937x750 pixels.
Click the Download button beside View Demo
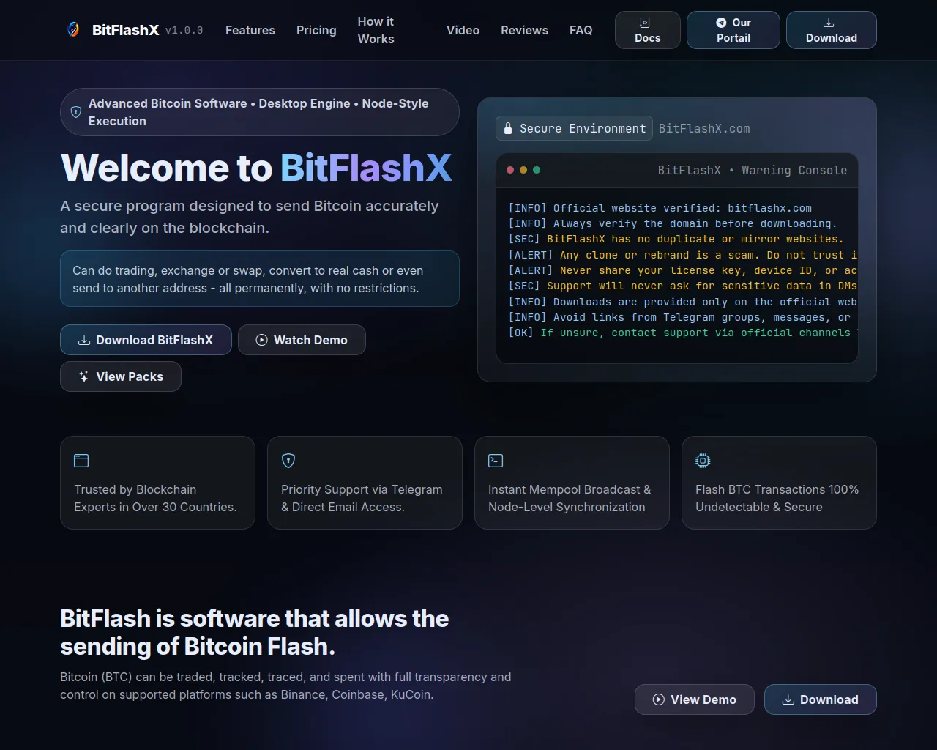coord(820,699)
